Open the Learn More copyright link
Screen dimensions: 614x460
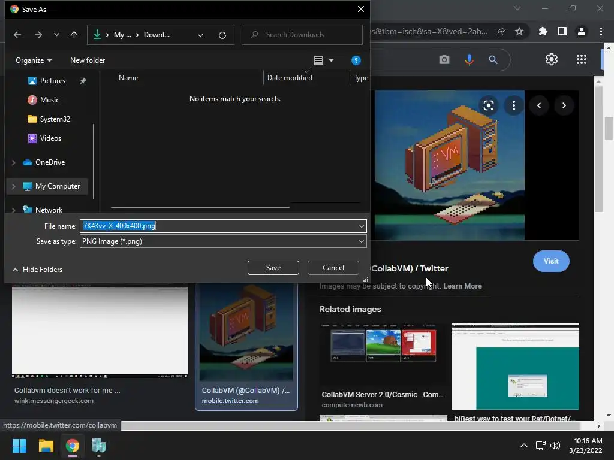click(x=462, y=286)
